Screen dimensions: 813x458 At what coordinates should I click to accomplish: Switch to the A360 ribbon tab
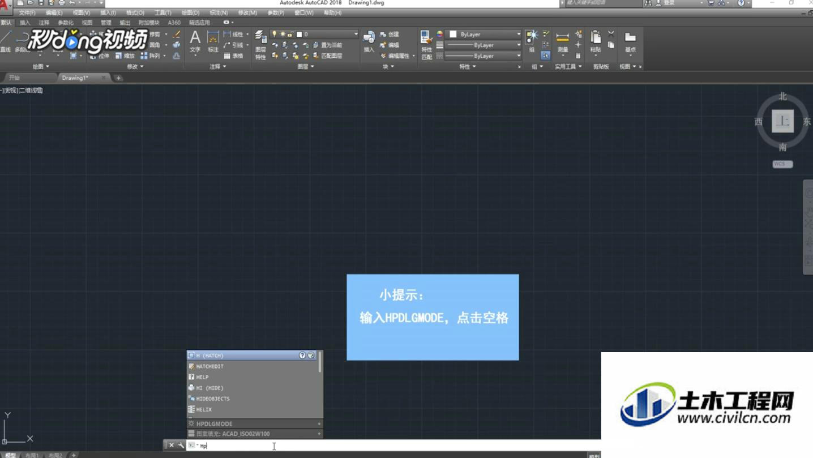point(174,23)
